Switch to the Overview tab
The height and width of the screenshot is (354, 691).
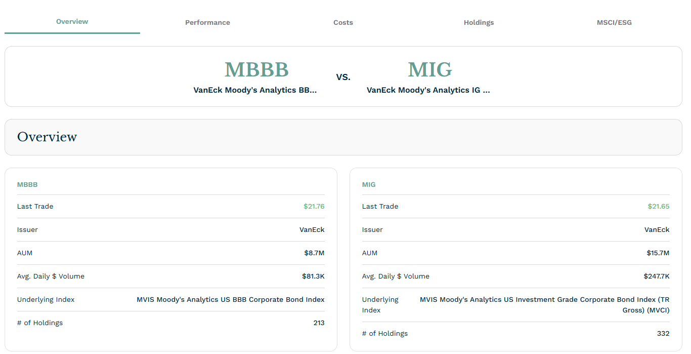click(x=72, y=22)
